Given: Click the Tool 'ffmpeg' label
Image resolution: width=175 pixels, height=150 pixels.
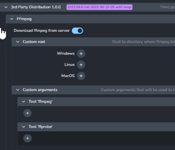Looking at the screenshot, I should click(40, 102).
